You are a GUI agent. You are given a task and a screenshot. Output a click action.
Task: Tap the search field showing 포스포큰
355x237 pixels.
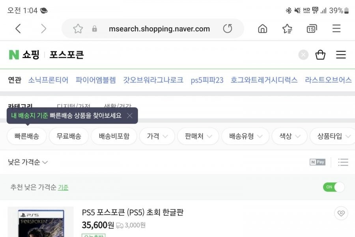click(158, 55)
